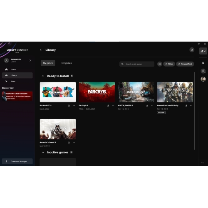The image size is (208, 208).
Task: Collapse the right panel with arrow icon
Action: [203, 163]
